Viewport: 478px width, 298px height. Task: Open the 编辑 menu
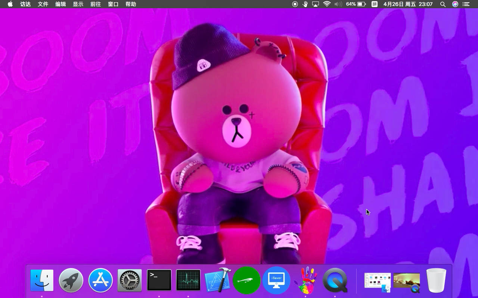click(x=60, y=4)
